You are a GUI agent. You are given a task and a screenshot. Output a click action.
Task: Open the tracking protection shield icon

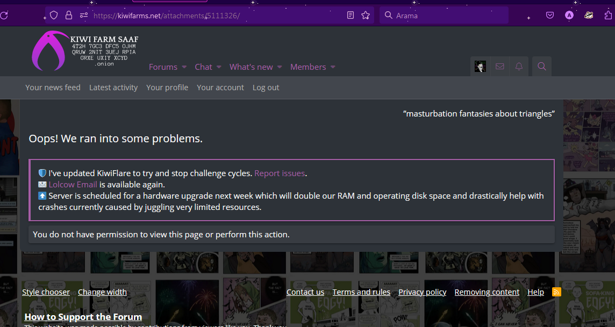coord(54,15)
